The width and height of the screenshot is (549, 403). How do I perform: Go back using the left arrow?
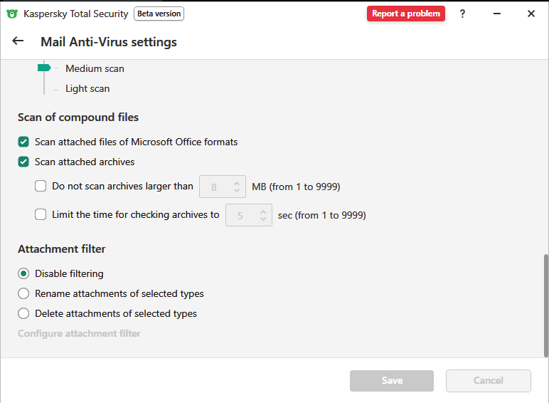(18, 41)
